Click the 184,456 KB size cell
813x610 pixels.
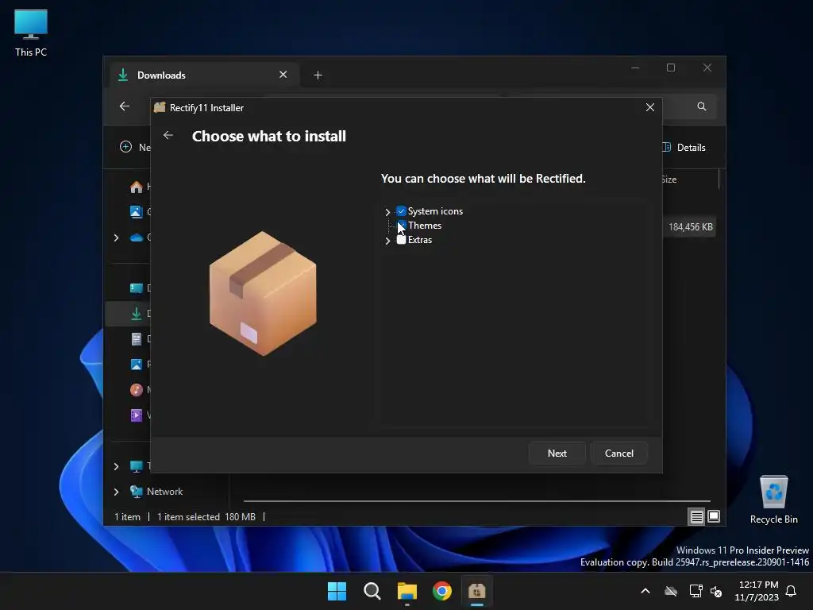tap(690, 227)
